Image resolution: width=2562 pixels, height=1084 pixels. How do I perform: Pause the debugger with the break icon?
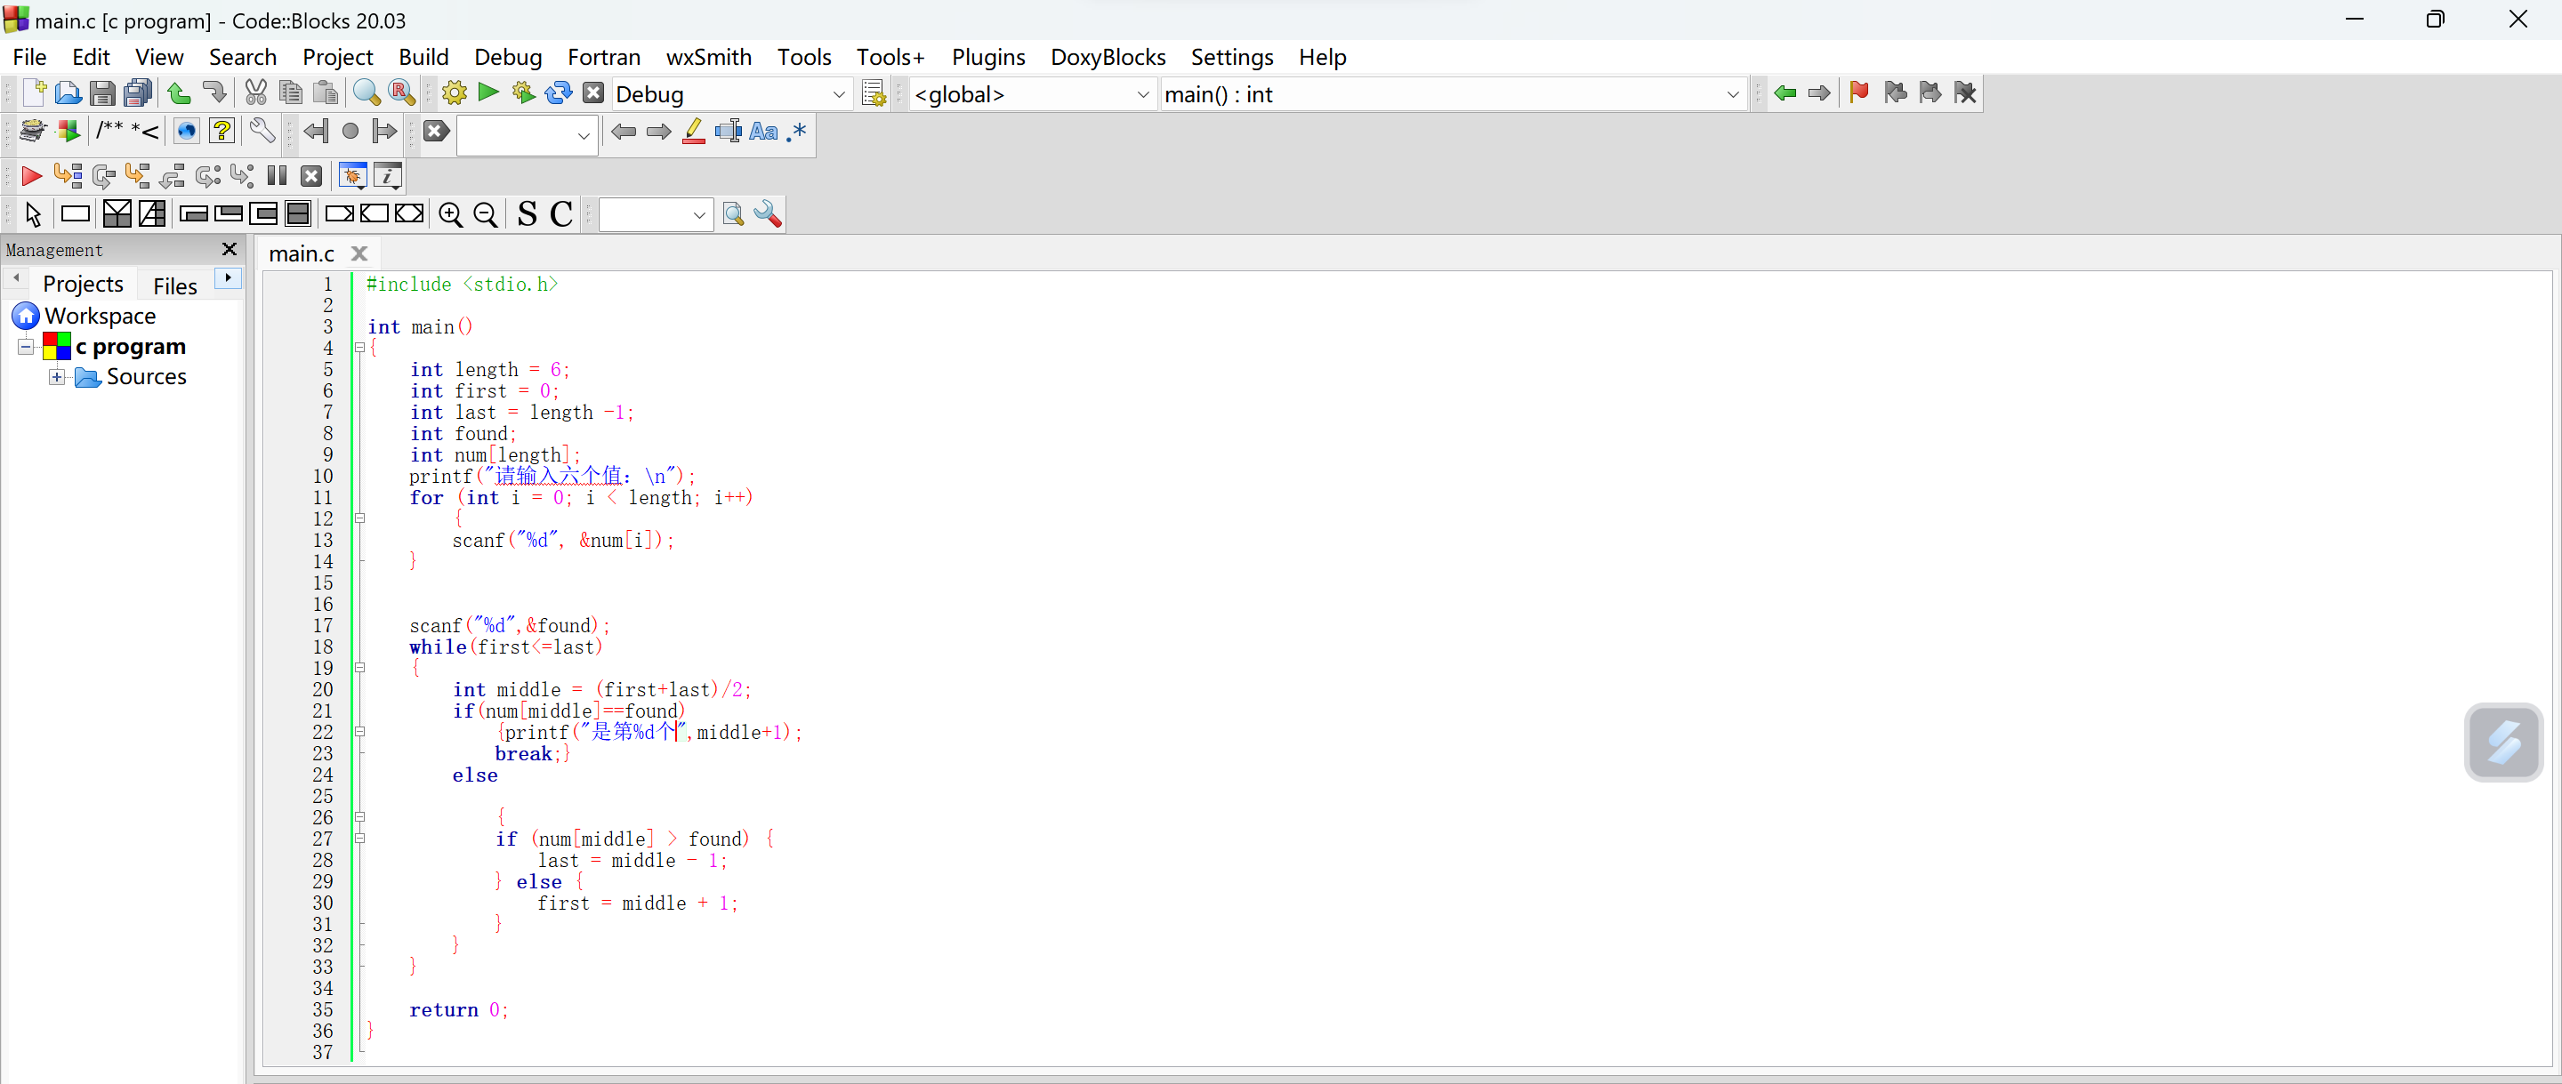[x=278, y=176]
